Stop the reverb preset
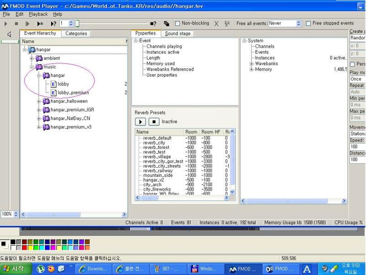Screen dimensions: 366x275 click(x=154, y=122)
